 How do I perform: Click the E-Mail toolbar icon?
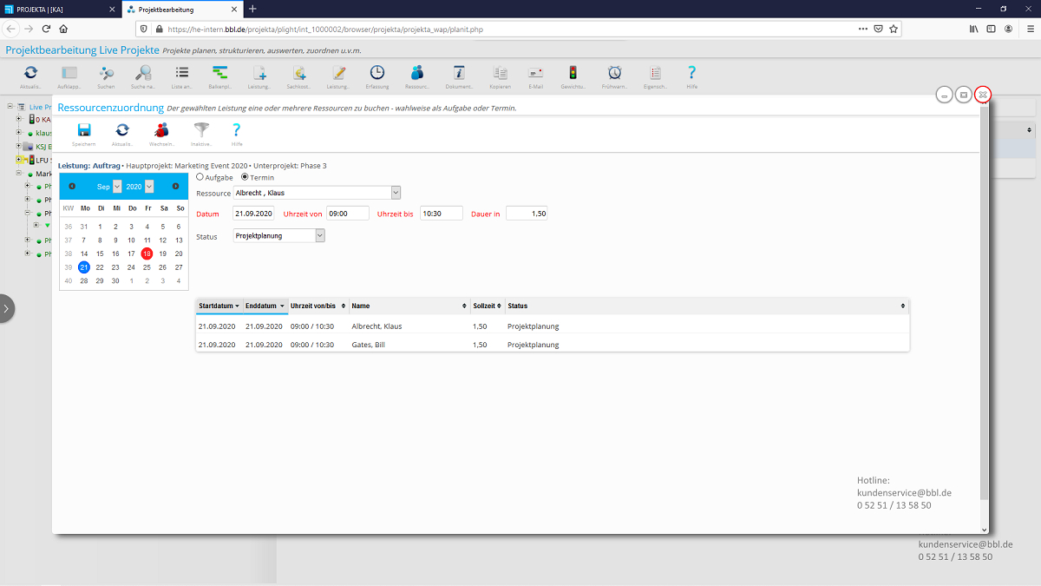536,73
